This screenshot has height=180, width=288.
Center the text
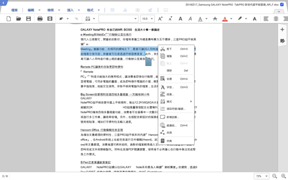276,19
